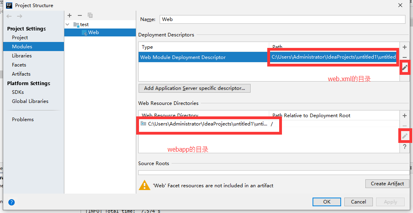This screenshot has height=213, width=413.
Task: Confirm with the OK button
Action: point(327,202)
